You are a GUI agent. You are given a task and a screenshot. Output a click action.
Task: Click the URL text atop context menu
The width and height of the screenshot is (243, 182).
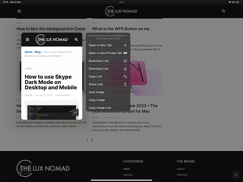108,37
